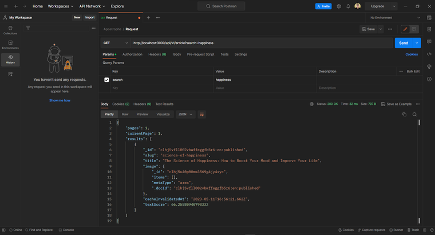
Task: Click the blue Send button
Action: pyautogui.click(x=404, y=43)
